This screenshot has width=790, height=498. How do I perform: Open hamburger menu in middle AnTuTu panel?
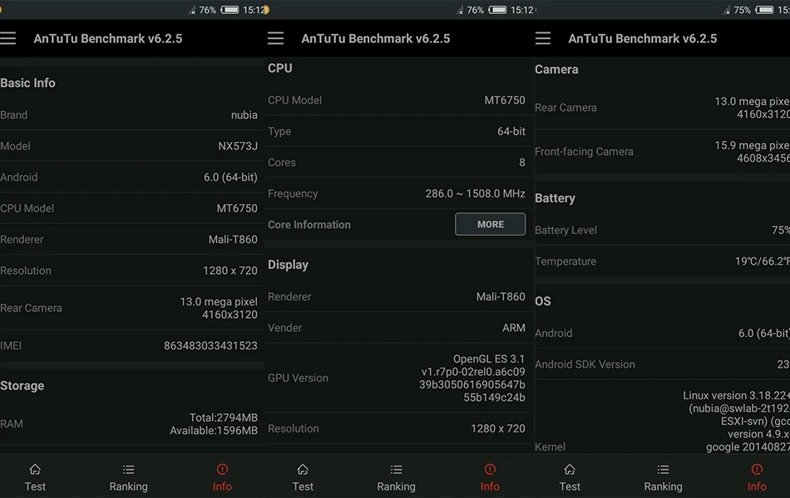click(275, 38)
